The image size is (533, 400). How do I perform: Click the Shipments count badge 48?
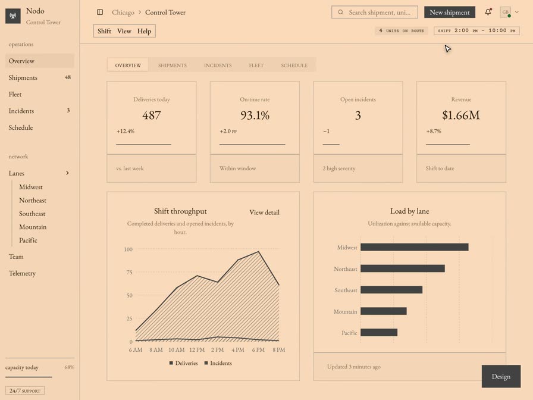click(x=68, y=77)
